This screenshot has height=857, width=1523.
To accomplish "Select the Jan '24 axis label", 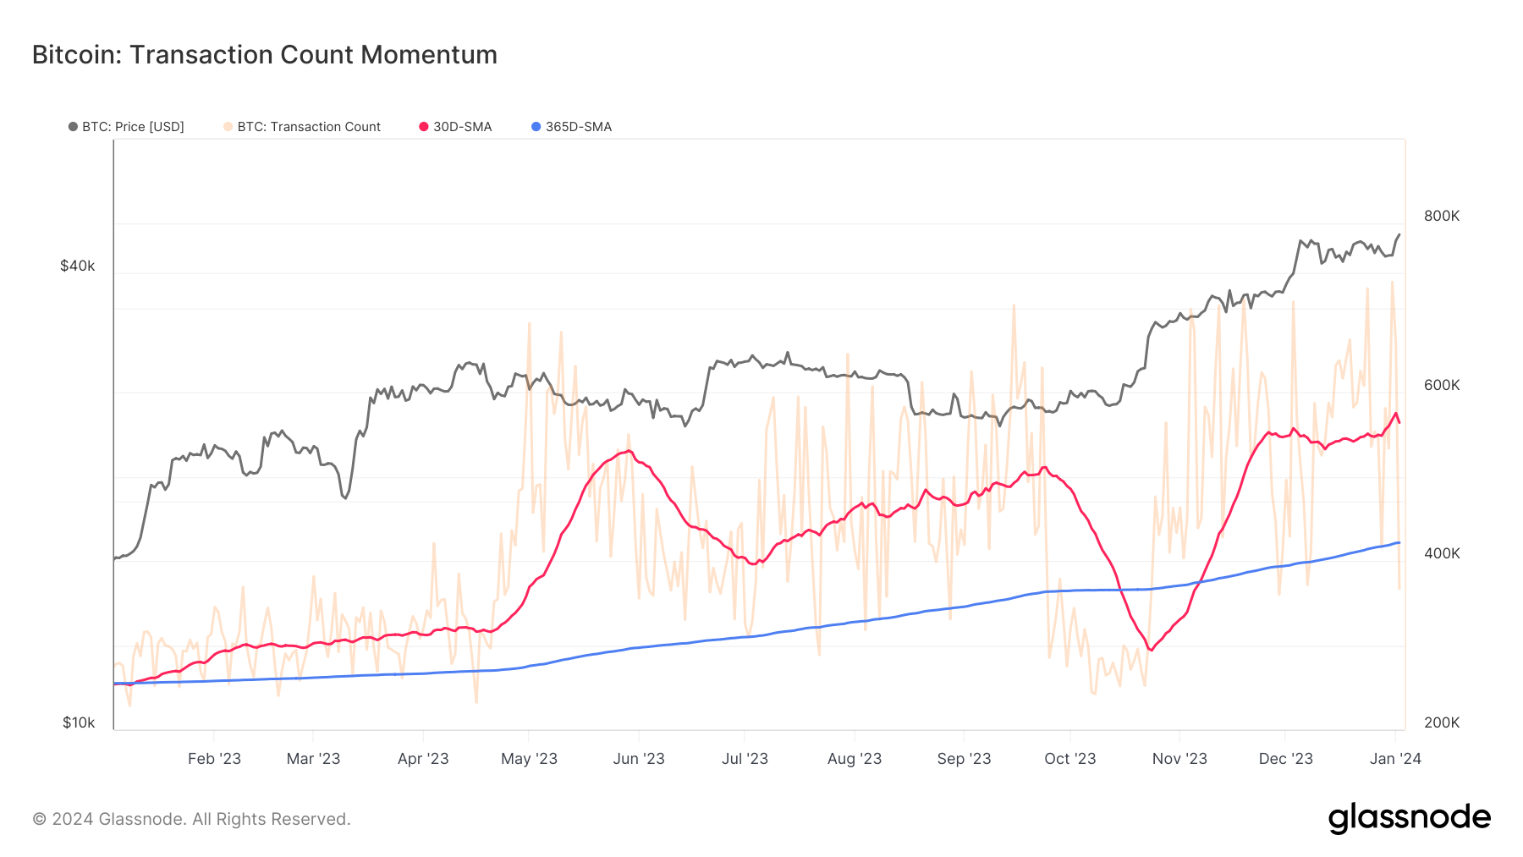I will 1394,759.
